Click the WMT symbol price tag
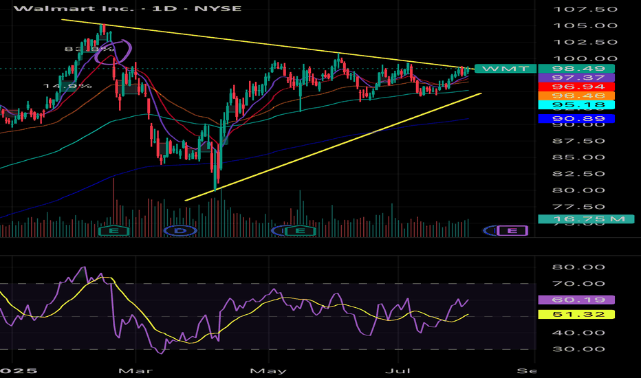 pyautogui.click(x=506, y=69)
